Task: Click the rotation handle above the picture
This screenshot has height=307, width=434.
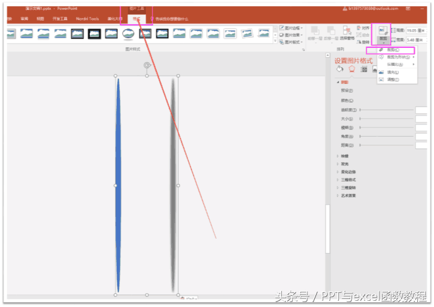Action: (x=147, y=65)
